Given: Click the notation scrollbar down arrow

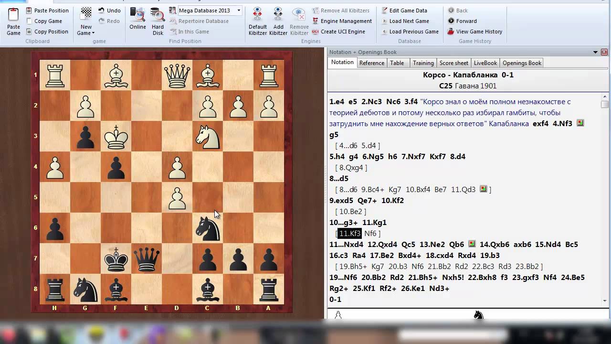Looking at the screenshot, I should (605, 301).
